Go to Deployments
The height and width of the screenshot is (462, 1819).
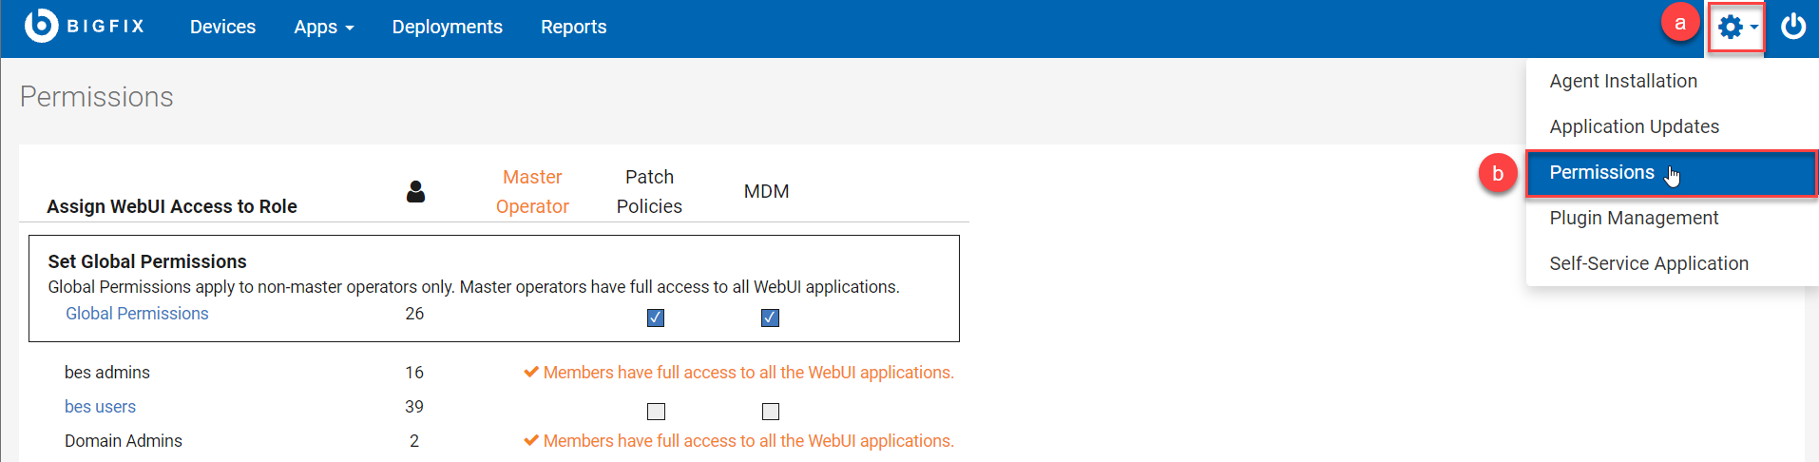(447, 28)
